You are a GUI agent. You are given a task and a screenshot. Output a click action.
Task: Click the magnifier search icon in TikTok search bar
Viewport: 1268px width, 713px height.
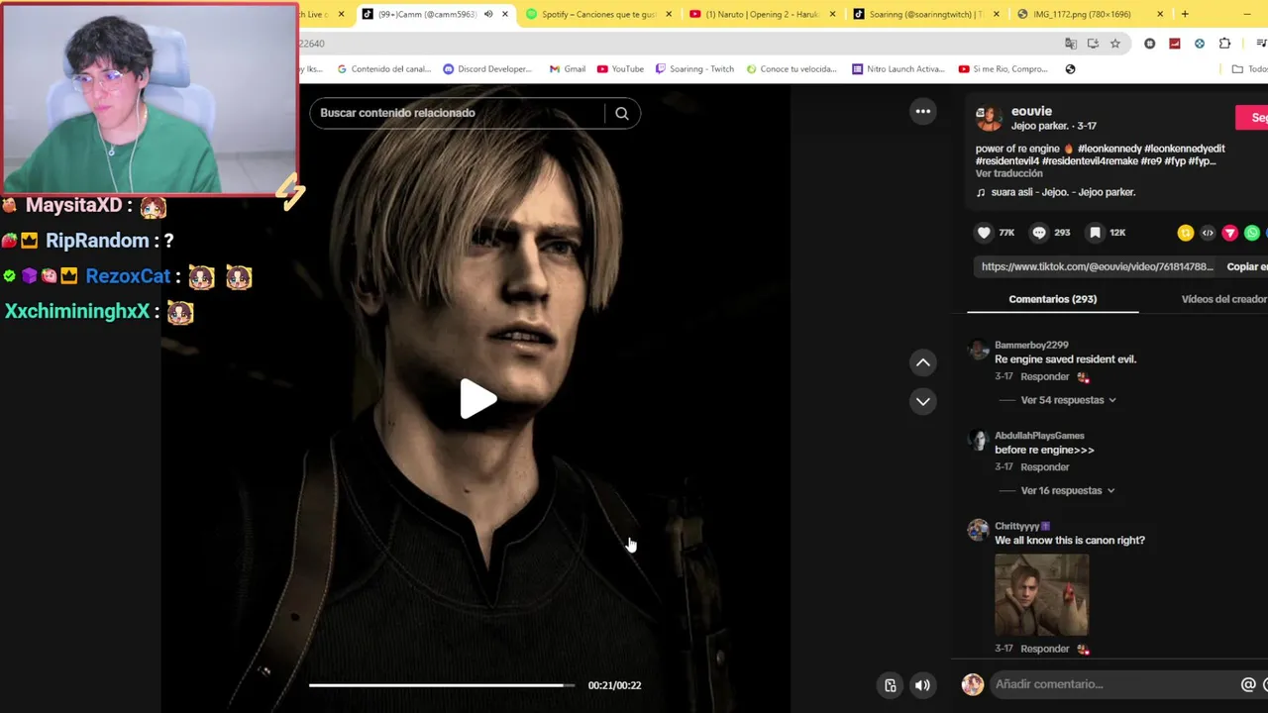point(622,113)
